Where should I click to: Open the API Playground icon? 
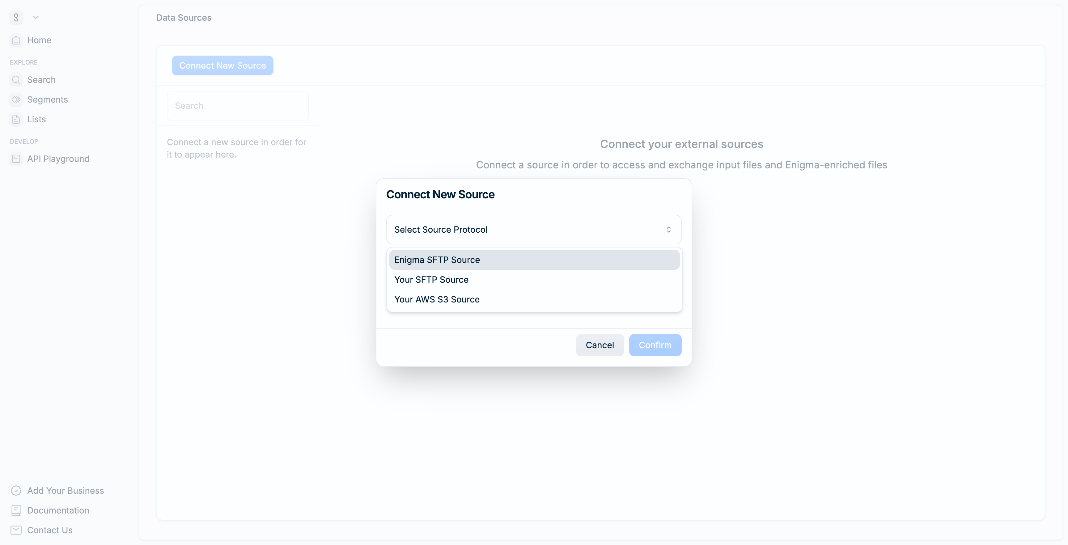pyautogui.click(x=16, y=159)
